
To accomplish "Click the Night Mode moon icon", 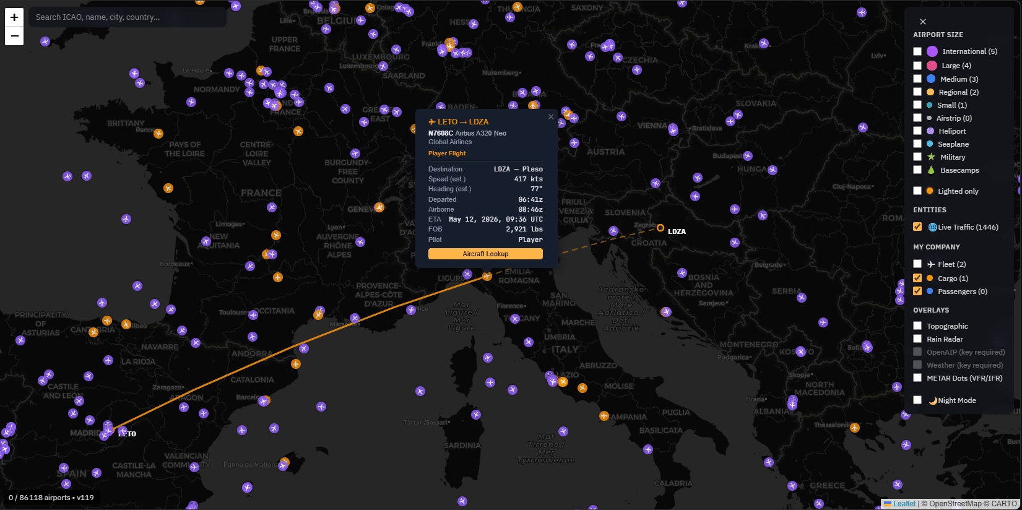I will pos(932,400).
